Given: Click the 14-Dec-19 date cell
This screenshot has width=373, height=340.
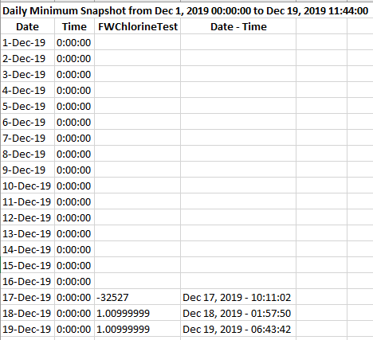Looking at the screenshot, I should (x=28, y=249).
